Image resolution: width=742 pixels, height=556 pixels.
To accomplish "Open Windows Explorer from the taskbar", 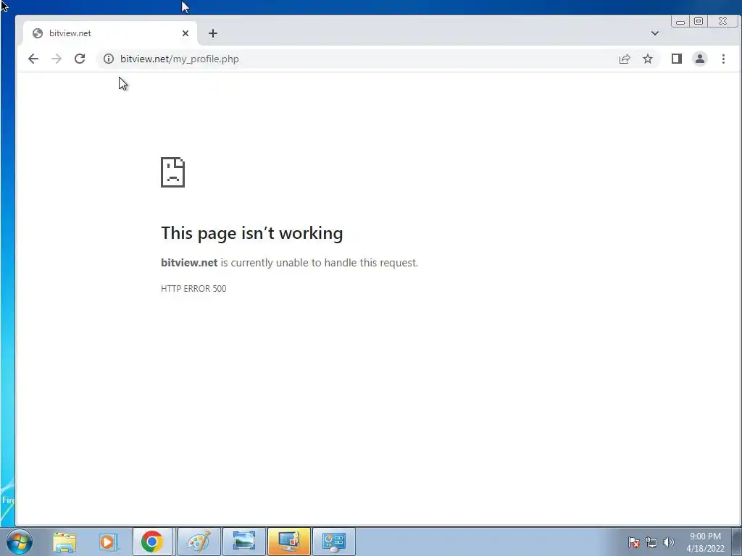I will pyautogui.click(x=64, y=542).
